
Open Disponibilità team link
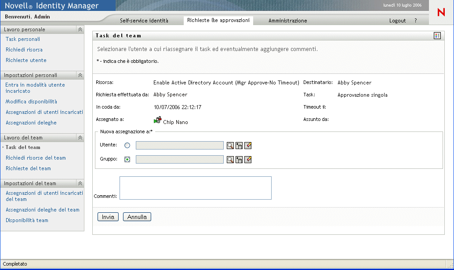pos(27,220)
